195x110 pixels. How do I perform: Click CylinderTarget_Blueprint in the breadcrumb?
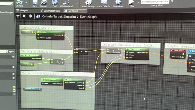point(59,17)
